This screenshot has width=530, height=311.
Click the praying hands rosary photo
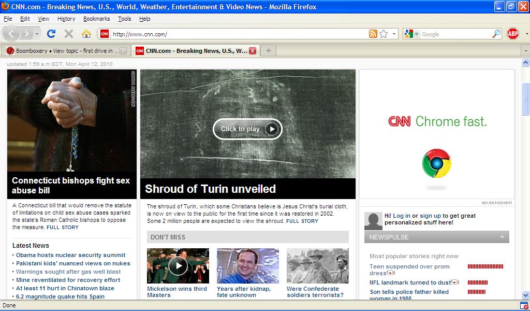(72, 120)
